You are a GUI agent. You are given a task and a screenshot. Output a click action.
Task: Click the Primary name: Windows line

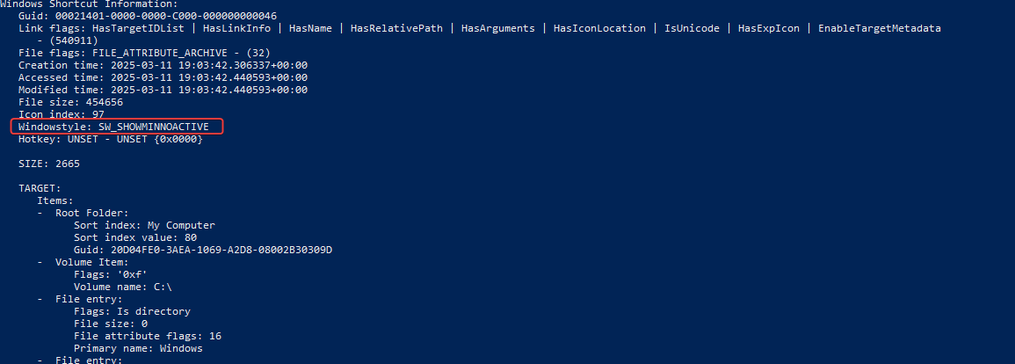pos(138,348)
